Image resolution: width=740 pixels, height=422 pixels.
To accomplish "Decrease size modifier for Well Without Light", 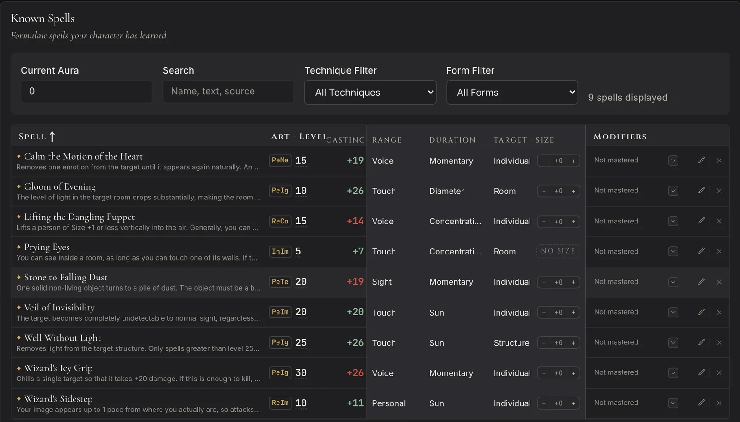I will (544, 343).
